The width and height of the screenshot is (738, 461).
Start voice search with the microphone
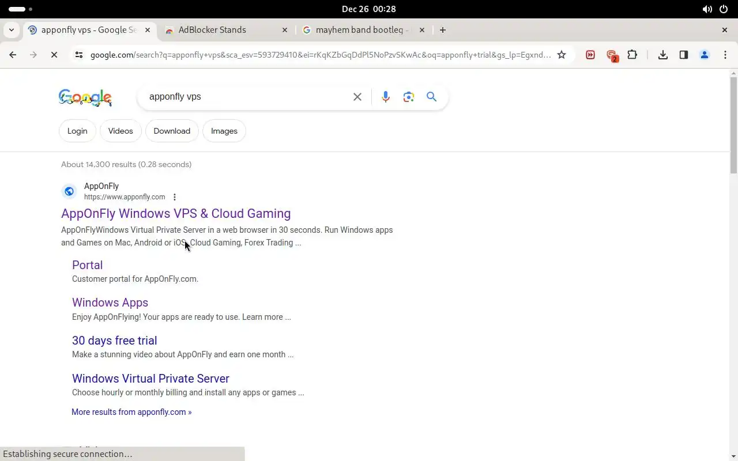(386, 97)
